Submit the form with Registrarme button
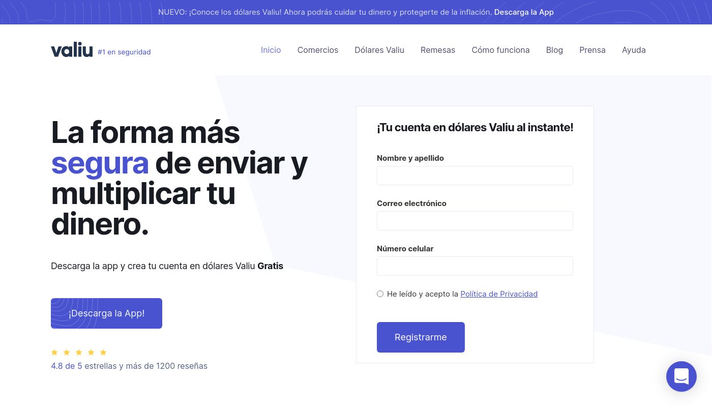Screen dimensions: 712x407 coord(421,337)
